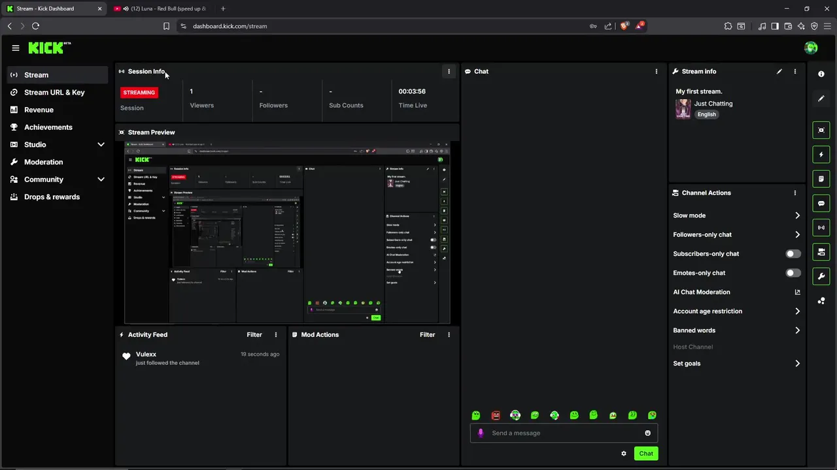Open Mod Actions three-dot menu
This screenshot has width=837, height=470.
(x=449, y=335)
